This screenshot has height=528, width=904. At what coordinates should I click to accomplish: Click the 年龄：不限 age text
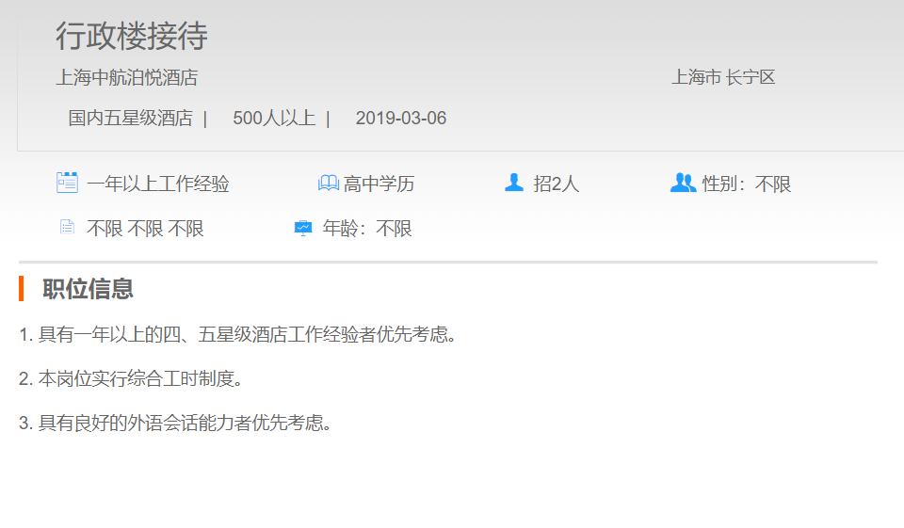pyautogui.click(x=367, y=229)
